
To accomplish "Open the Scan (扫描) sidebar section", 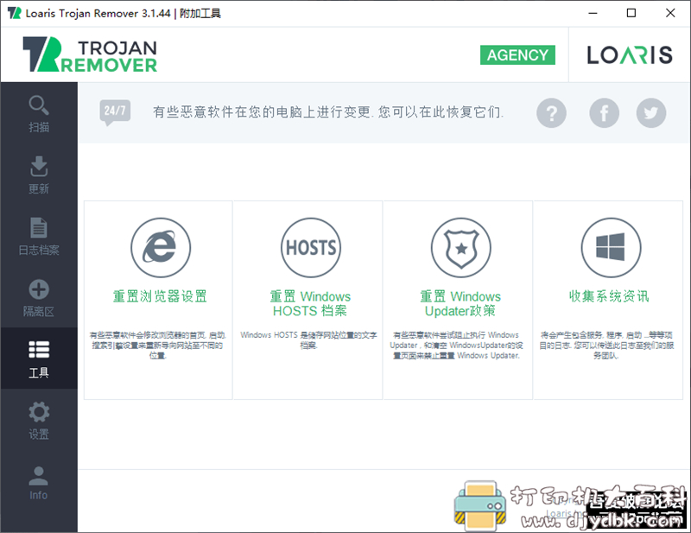I will 39,114.
